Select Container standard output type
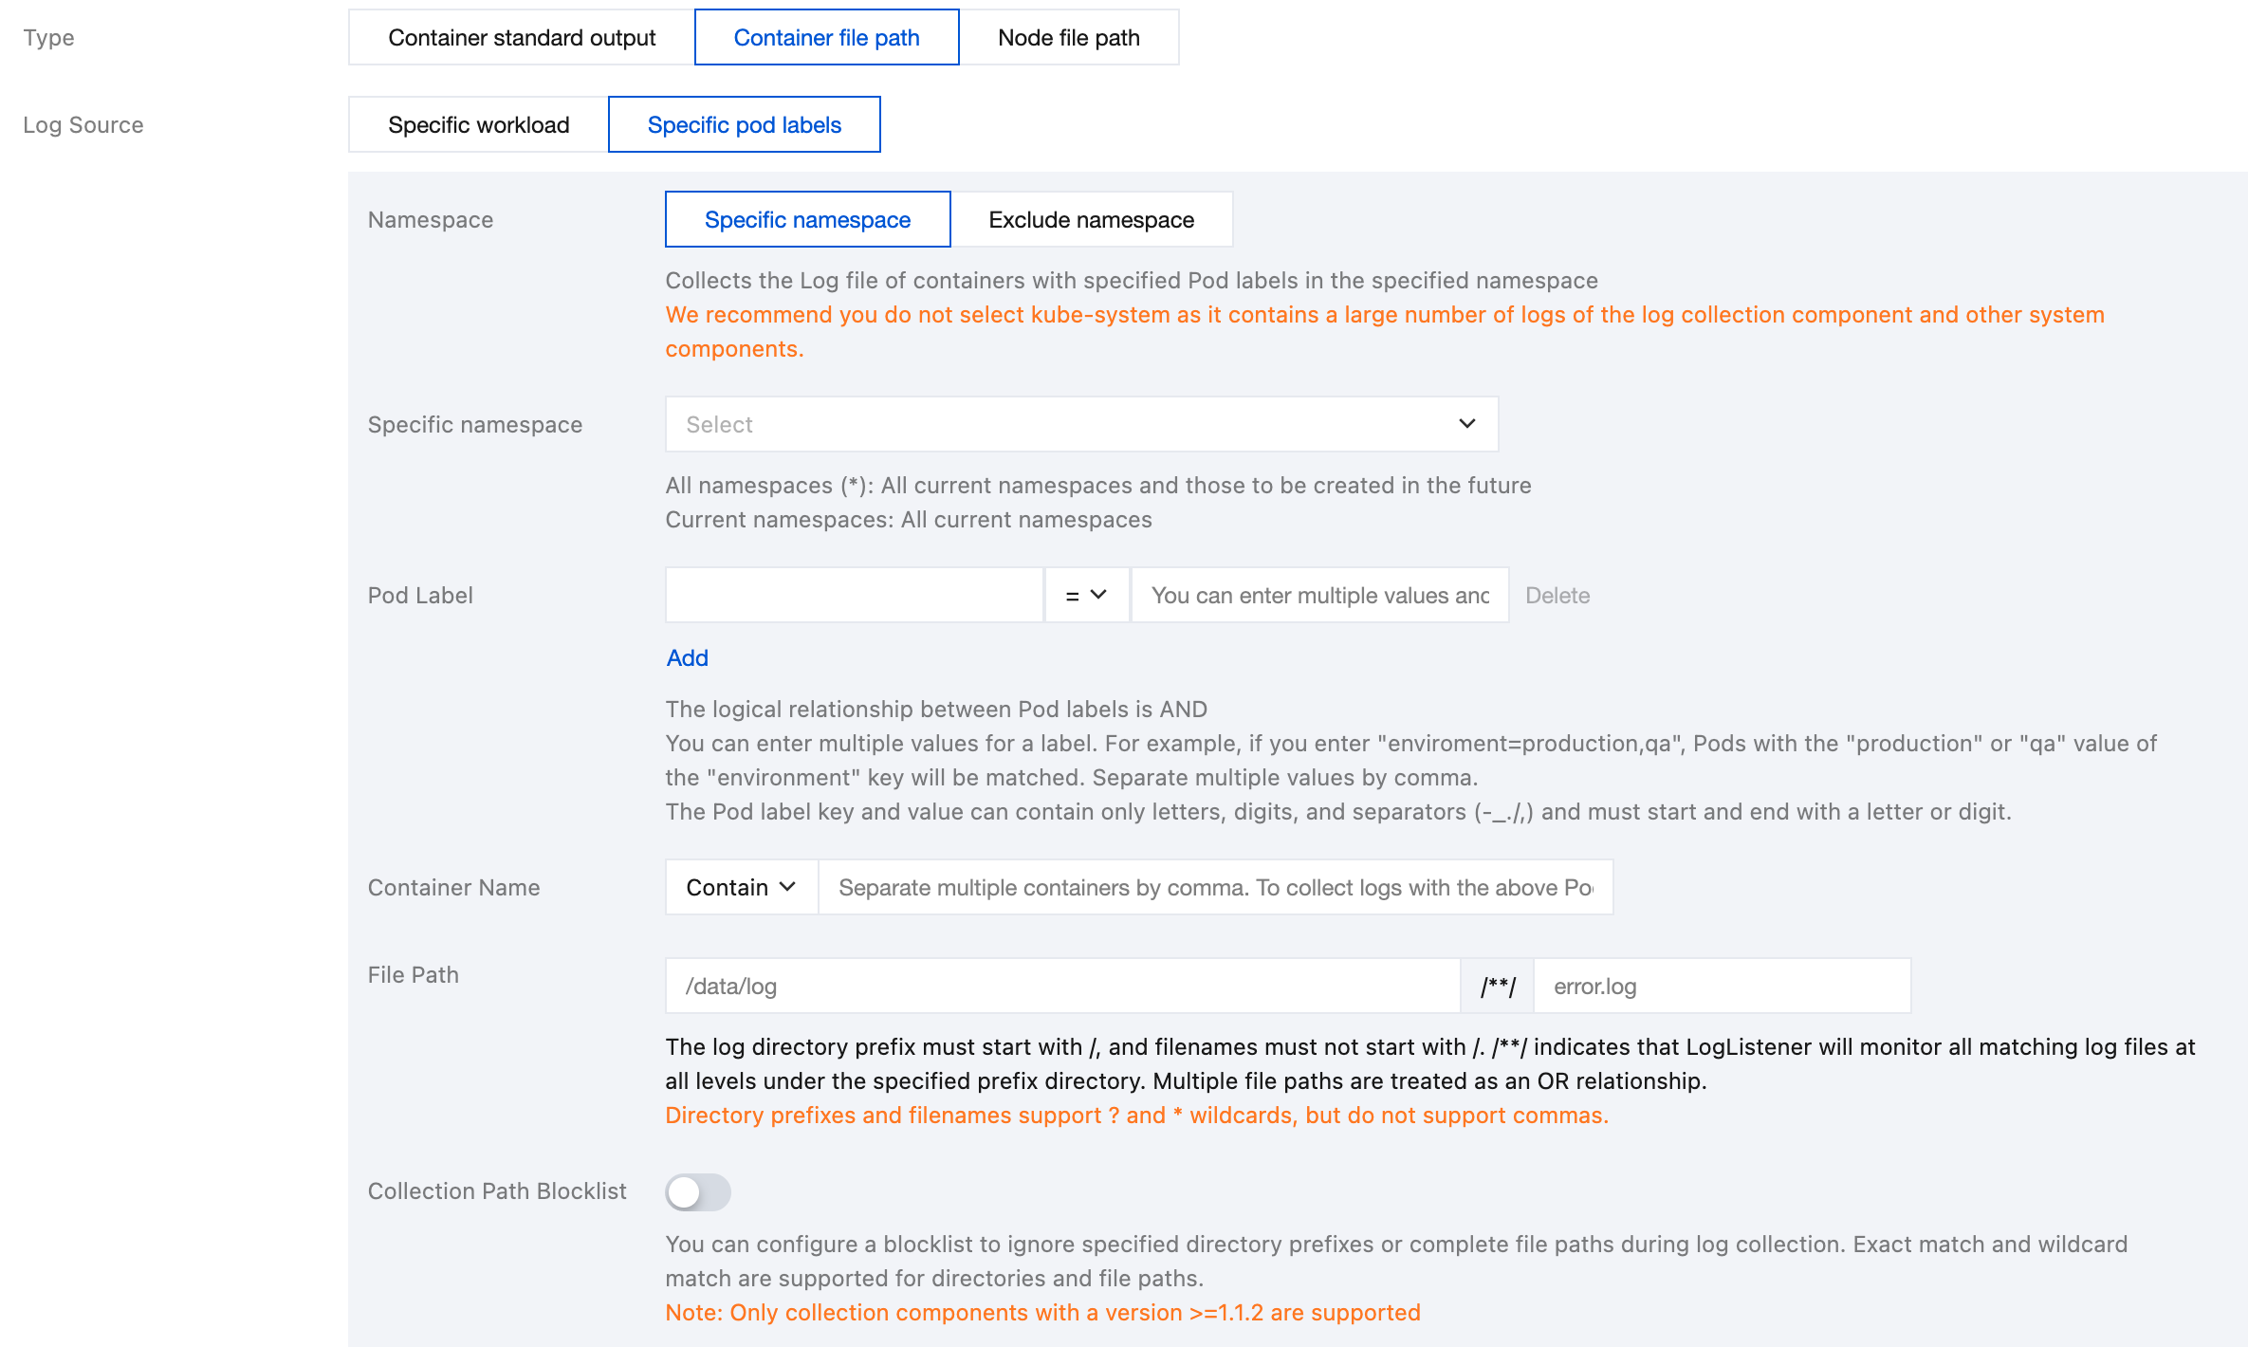 coord(521,38)
